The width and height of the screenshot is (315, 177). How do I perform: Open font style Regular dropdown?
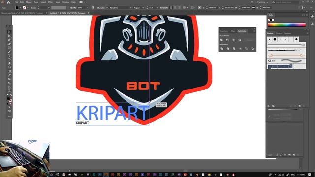click(x=143, y=8)
